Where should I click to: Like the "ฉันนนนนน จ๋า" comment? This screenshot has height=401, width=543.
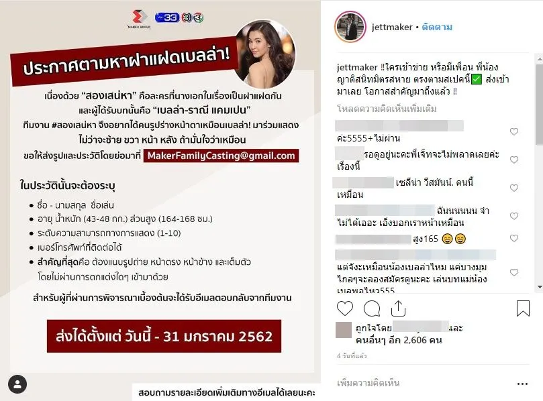[x=514, y=216]
